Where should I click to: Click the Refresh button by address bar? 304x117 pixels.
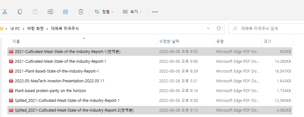coord(219,28)
